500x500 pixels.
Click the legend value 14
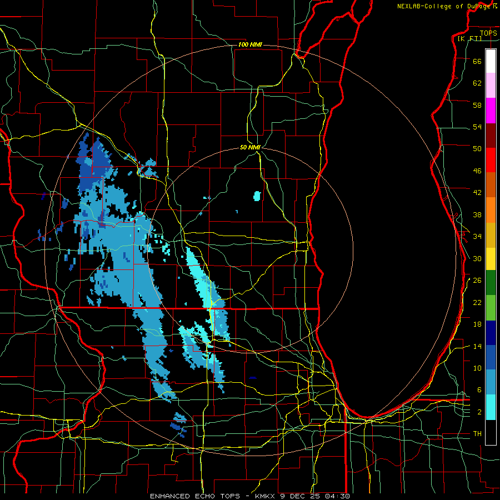tap(477, 346)
